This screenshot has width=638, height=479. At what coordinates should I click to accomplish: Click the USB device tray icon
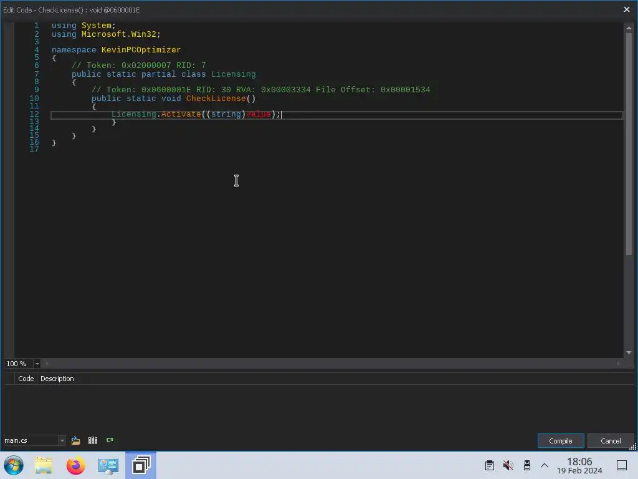[527, 465]
